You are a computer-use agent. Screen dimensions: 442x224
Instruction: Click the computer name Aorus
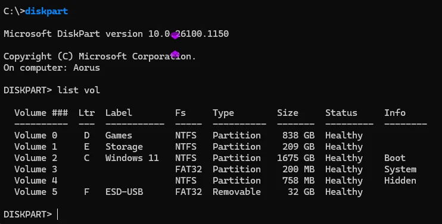point(86,68)
